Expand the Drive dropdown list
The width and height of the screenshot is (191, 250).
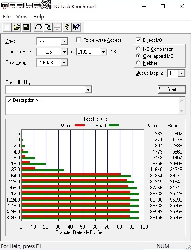64,41
